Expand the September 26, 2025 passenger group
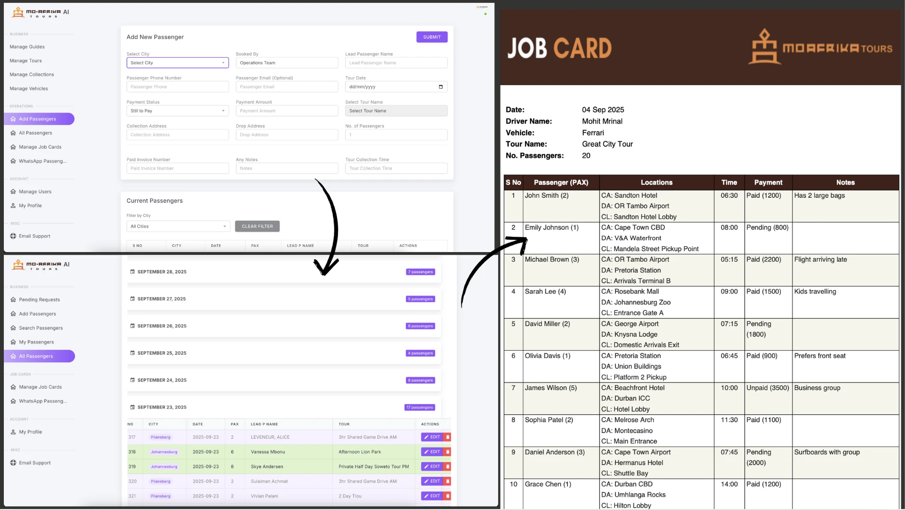 coord(284,326)
